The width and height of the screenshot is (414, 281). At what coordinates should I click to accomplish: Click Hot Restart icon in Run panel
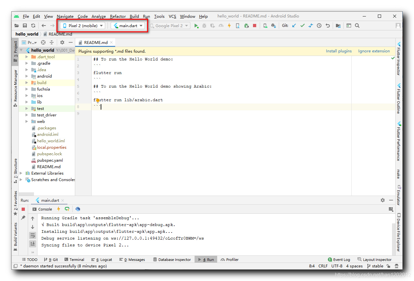(67, 209)
